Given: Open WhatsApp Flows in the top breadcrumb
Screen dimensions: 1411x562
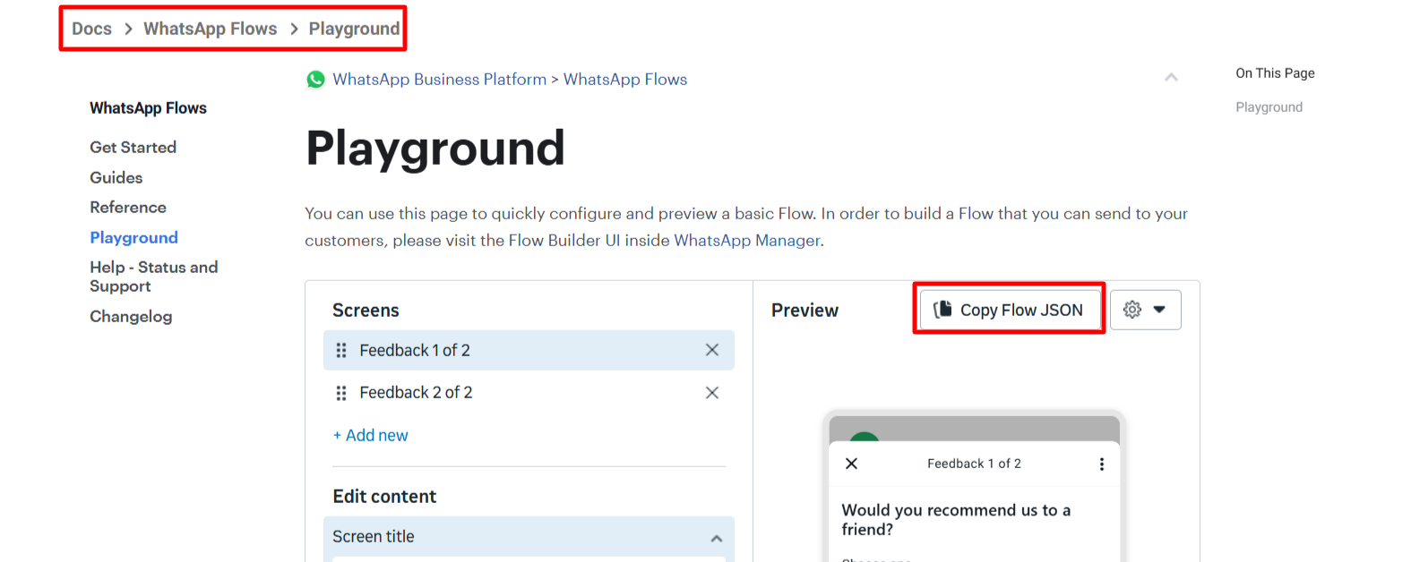Looking at the screenshot, I should 211,29.
